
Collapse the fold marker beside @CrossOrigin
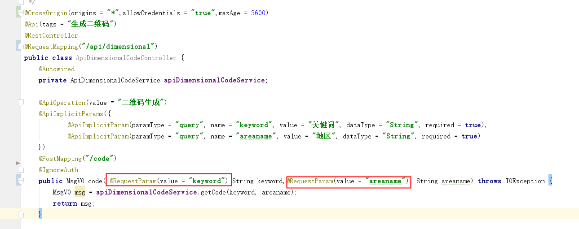pos(20,13)
